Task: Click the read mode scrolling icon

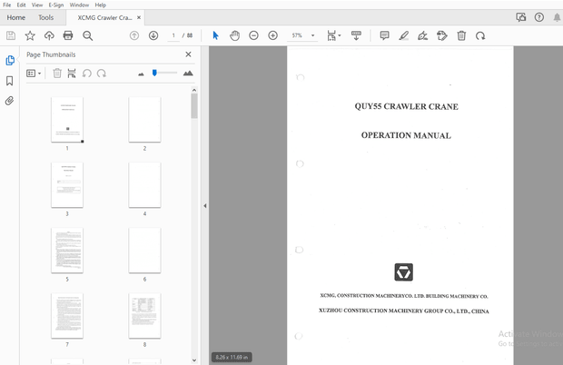Action: [x=356, y=35]
